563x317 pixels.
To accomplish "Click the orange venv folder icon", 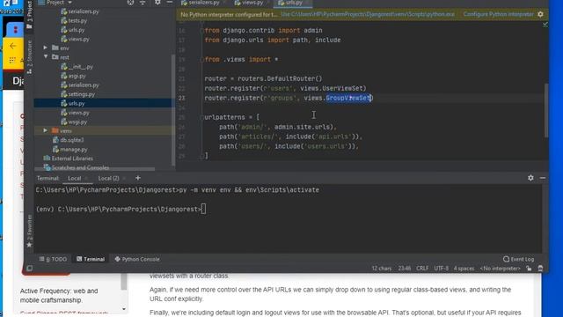I will [55, 130].
